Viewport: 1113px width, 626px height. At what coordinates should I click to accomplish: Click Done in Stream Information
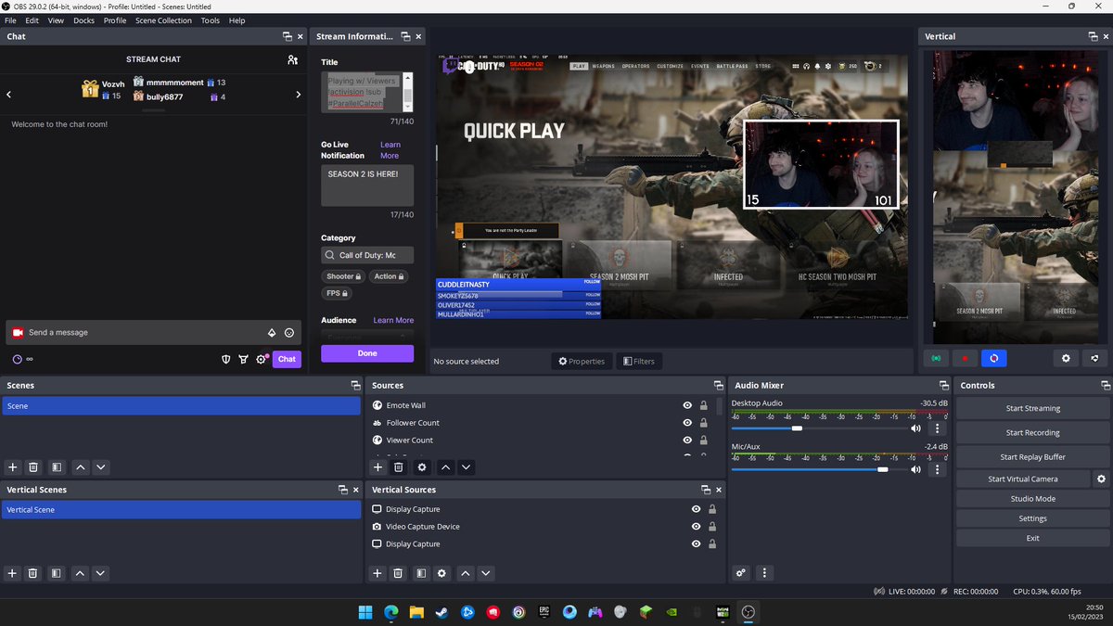[367, 353]
